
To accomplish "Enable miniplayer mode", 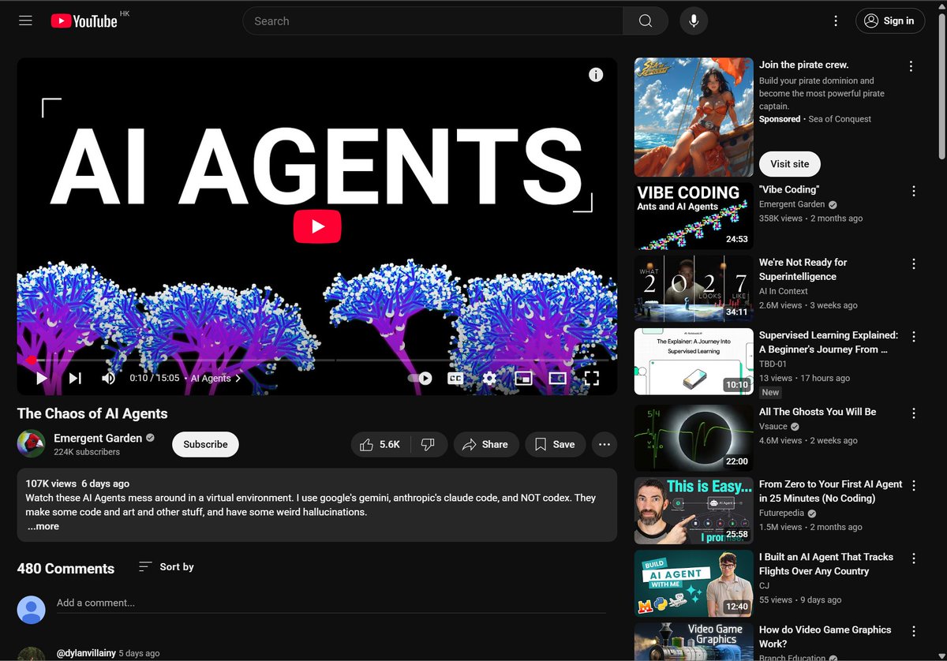I will pyautogui.click(x=523, y=379).
